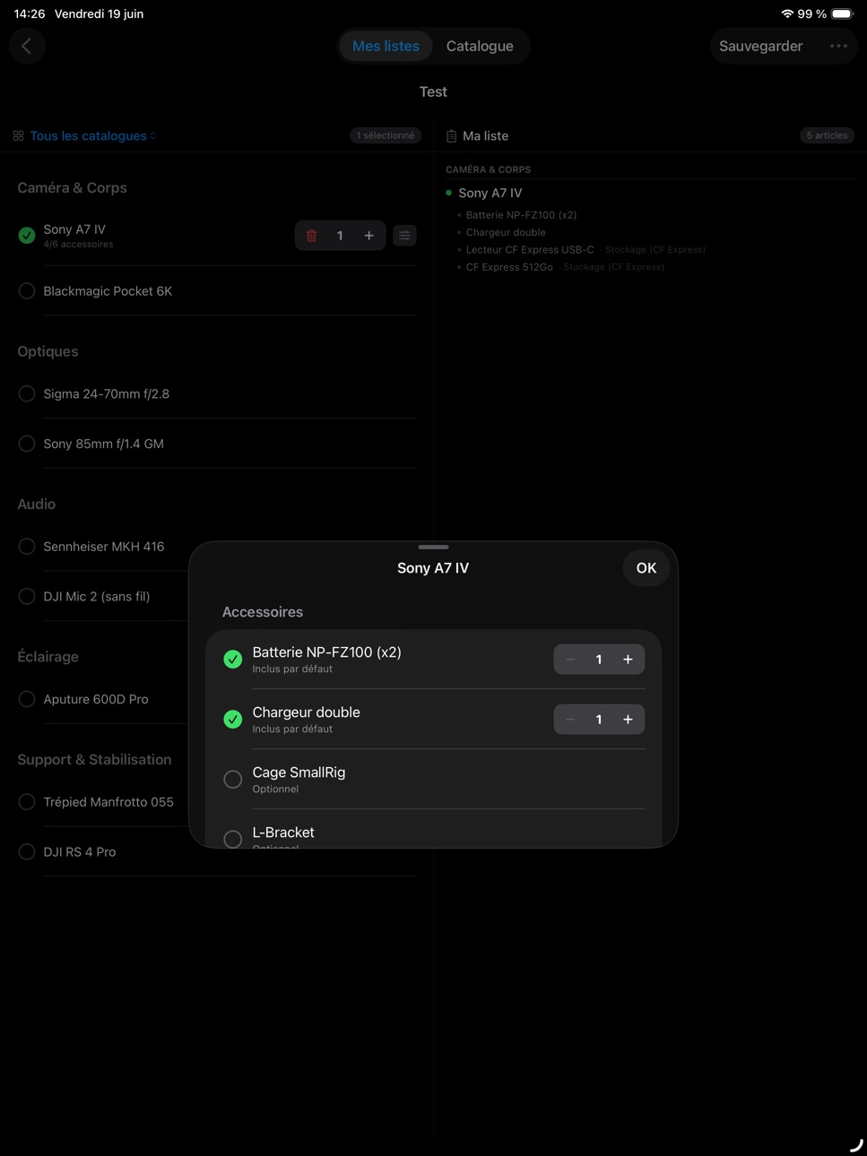Click the 5 articles badge

pos(827,135)
